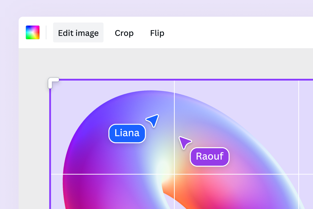
Task: Select the purple Raouf name tag
Action: [210, 157]
